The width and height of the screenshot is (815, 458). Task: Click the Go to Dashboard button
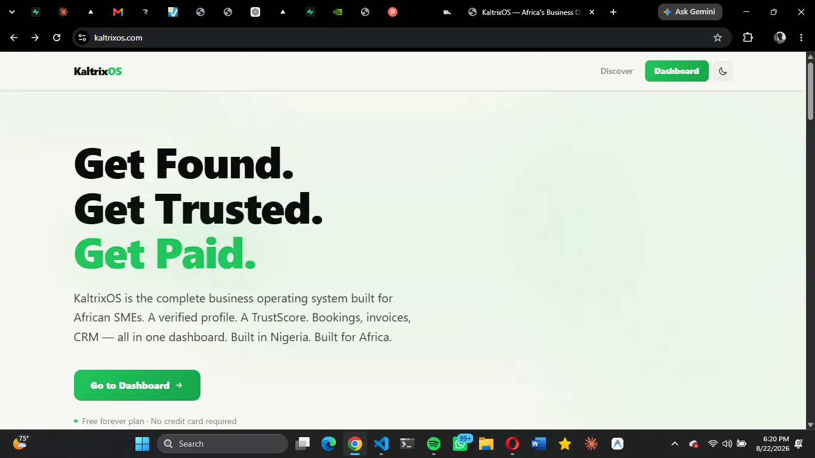pyautogui.click(x=137, y=385)
